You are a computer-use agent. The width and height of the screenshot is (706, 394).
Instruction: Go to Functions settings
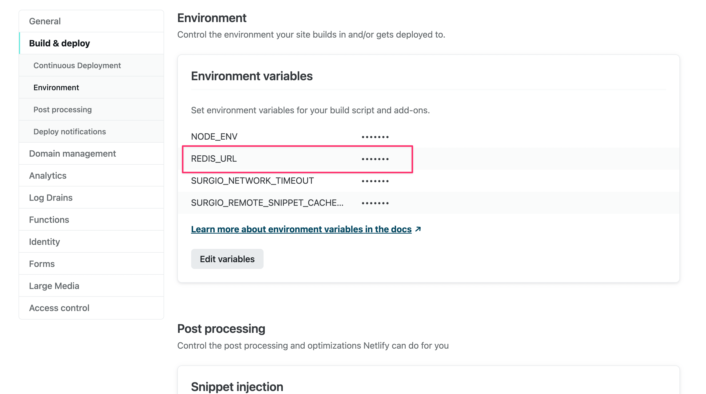tap(49, 220)
